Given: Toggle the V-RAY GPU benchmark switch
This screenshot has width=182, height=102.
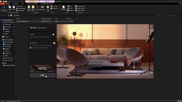Looking at the screenshot, I should 54,43.
